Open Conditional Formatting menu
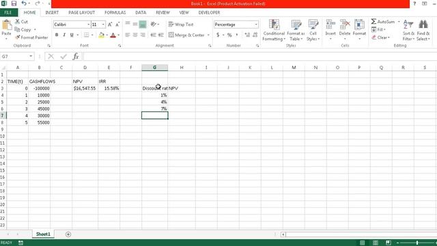437x246 pixels. click(x=274, y=30)
